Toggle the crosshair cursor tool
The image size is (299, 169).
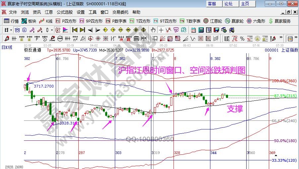coord(161,30)
